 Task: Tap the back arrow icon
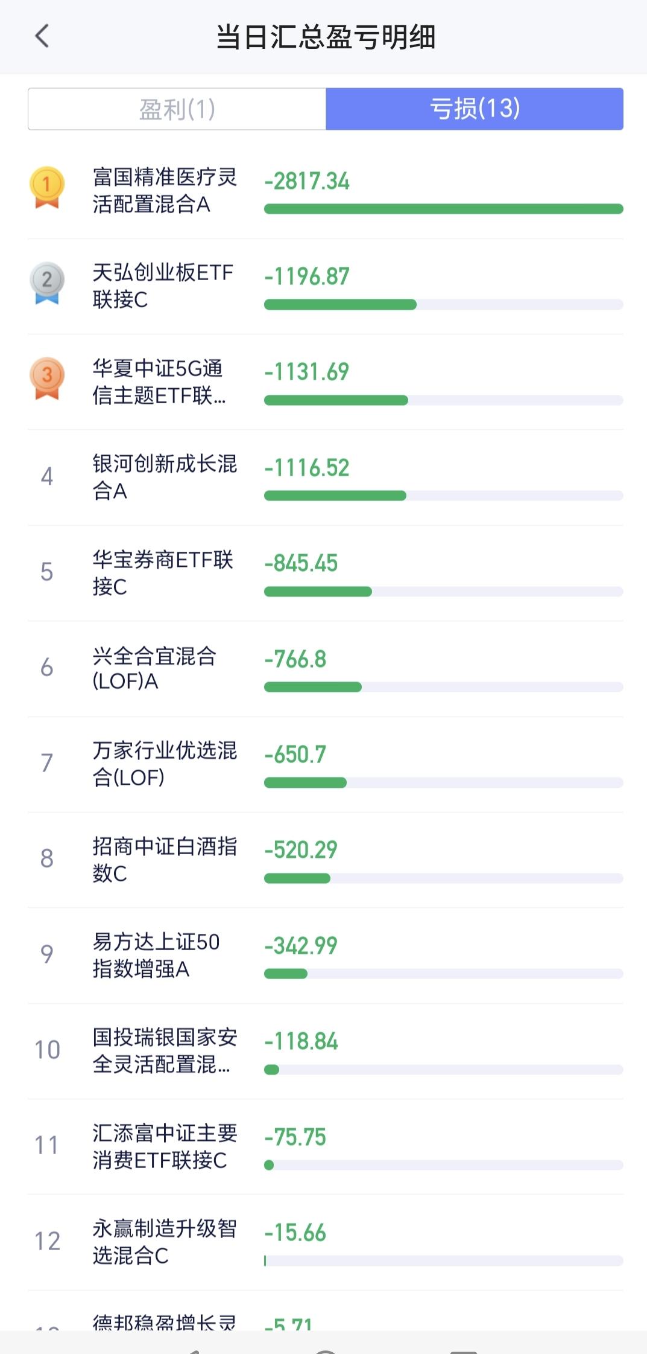[42, 36]
